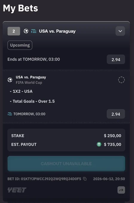Collapse the USA vs. Paraguay bet card chevron

coord(120,31)
